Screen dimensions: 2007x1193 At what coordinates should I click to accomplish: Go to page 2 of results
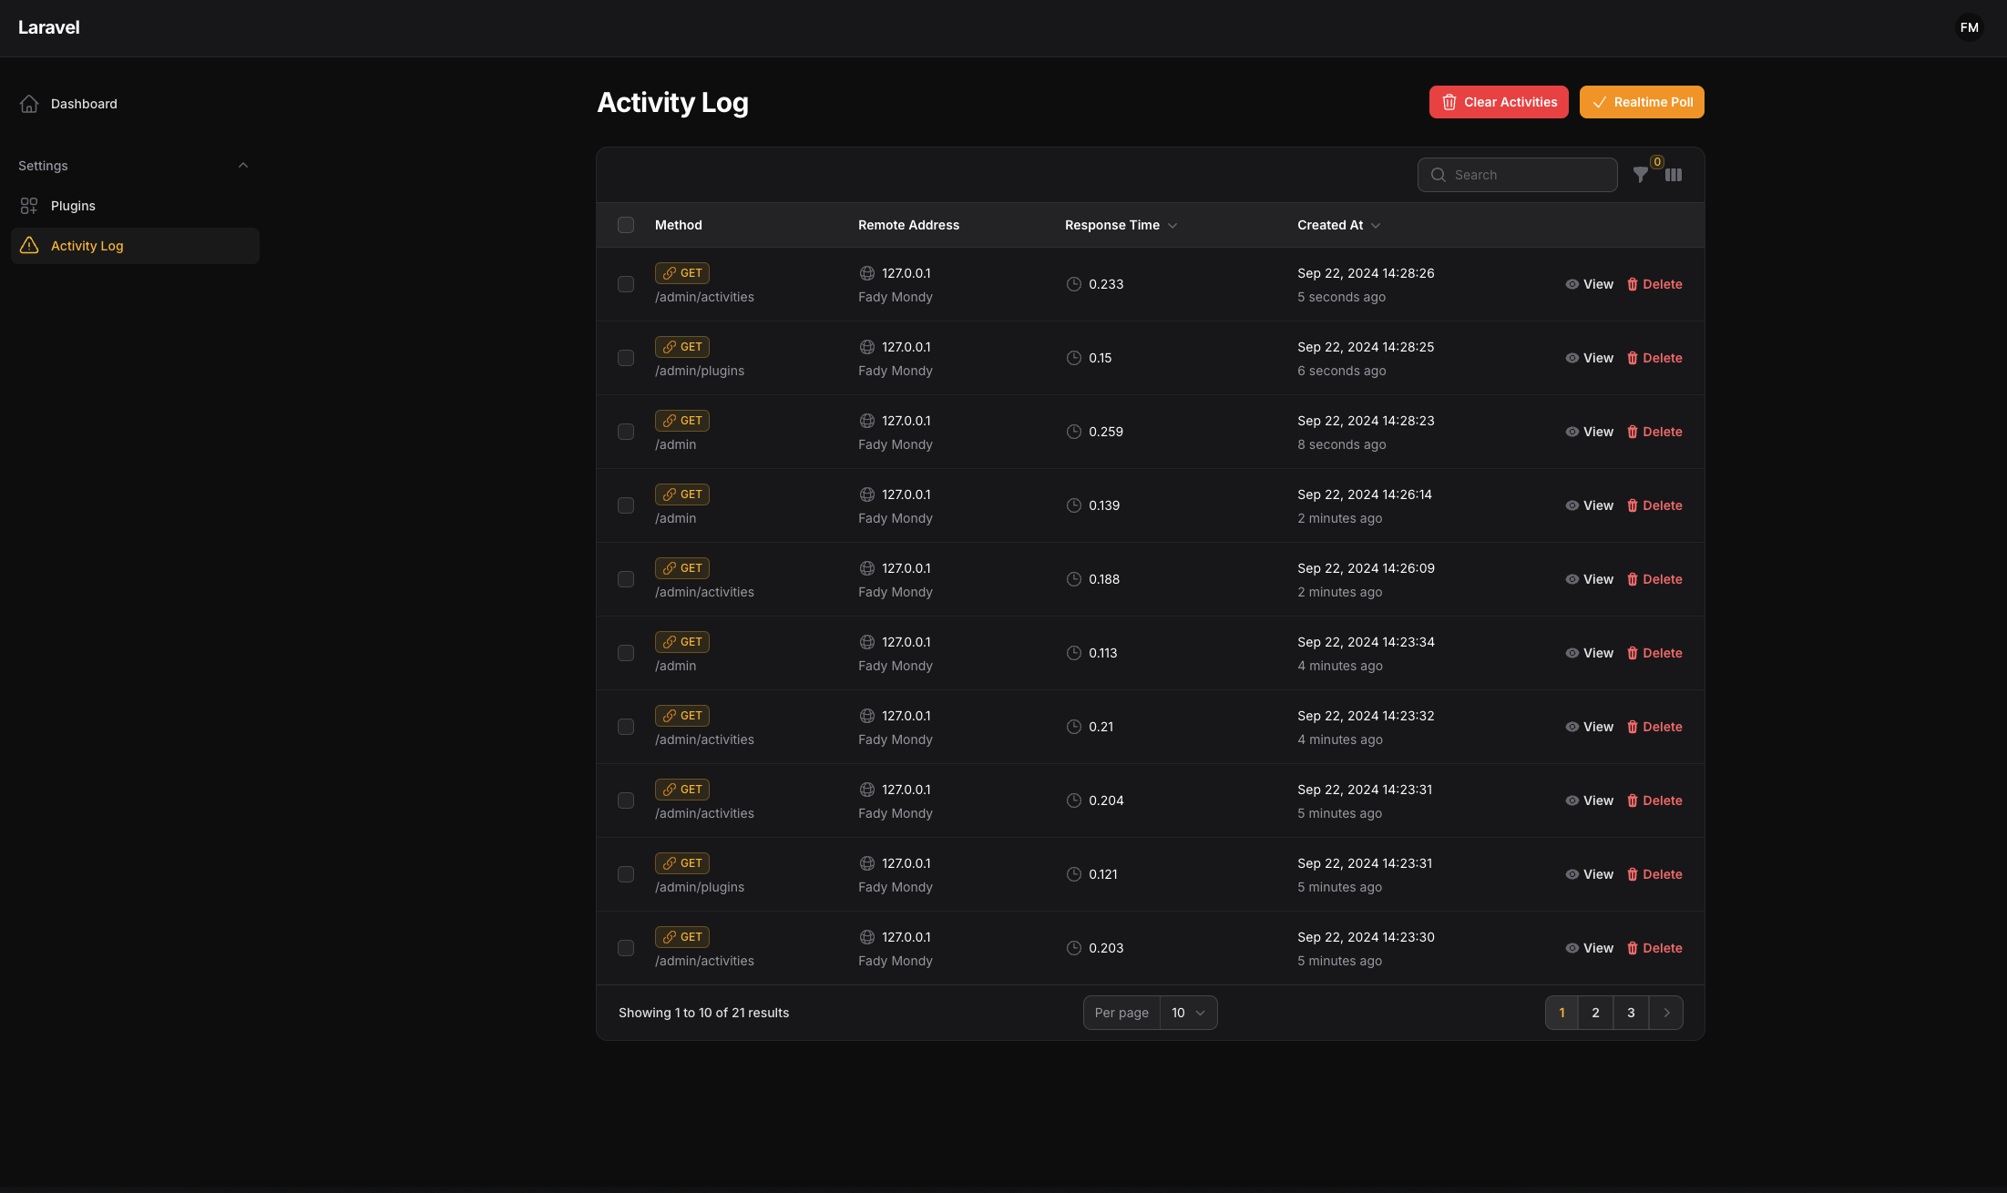[1595, 1013]
